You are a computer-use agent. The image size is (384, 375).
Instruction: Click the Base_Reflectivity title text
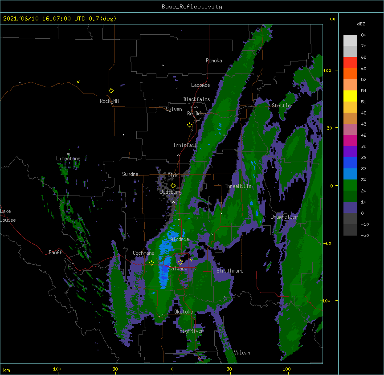tap(192, 7)
